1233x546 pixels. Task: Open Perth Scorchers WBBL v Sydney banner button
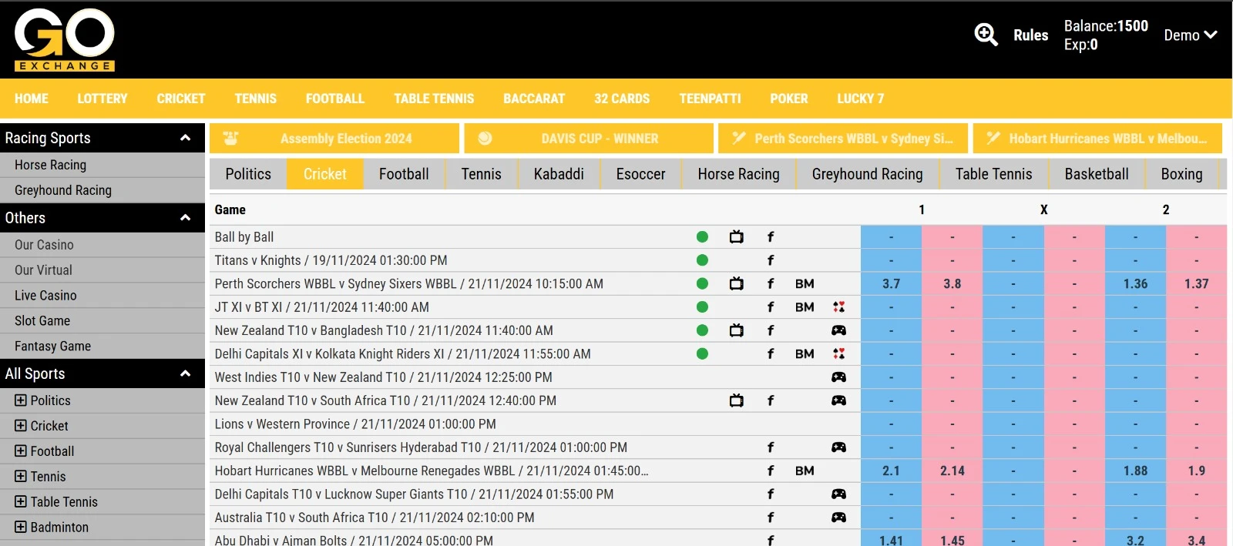[x=843, y=139]
